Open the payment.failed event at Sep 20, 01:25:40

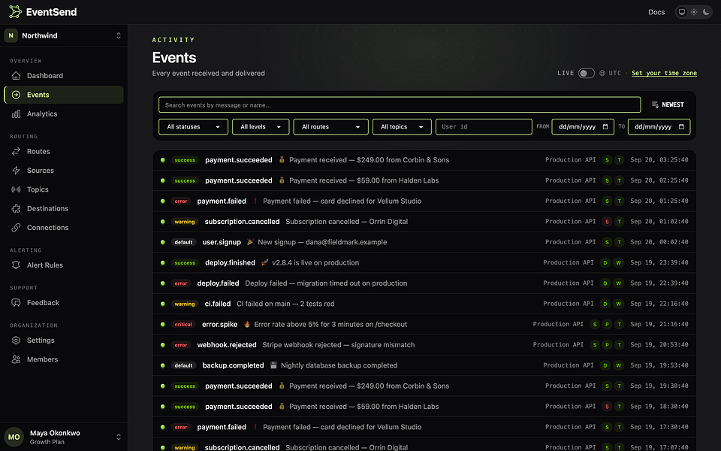[424, 201]
